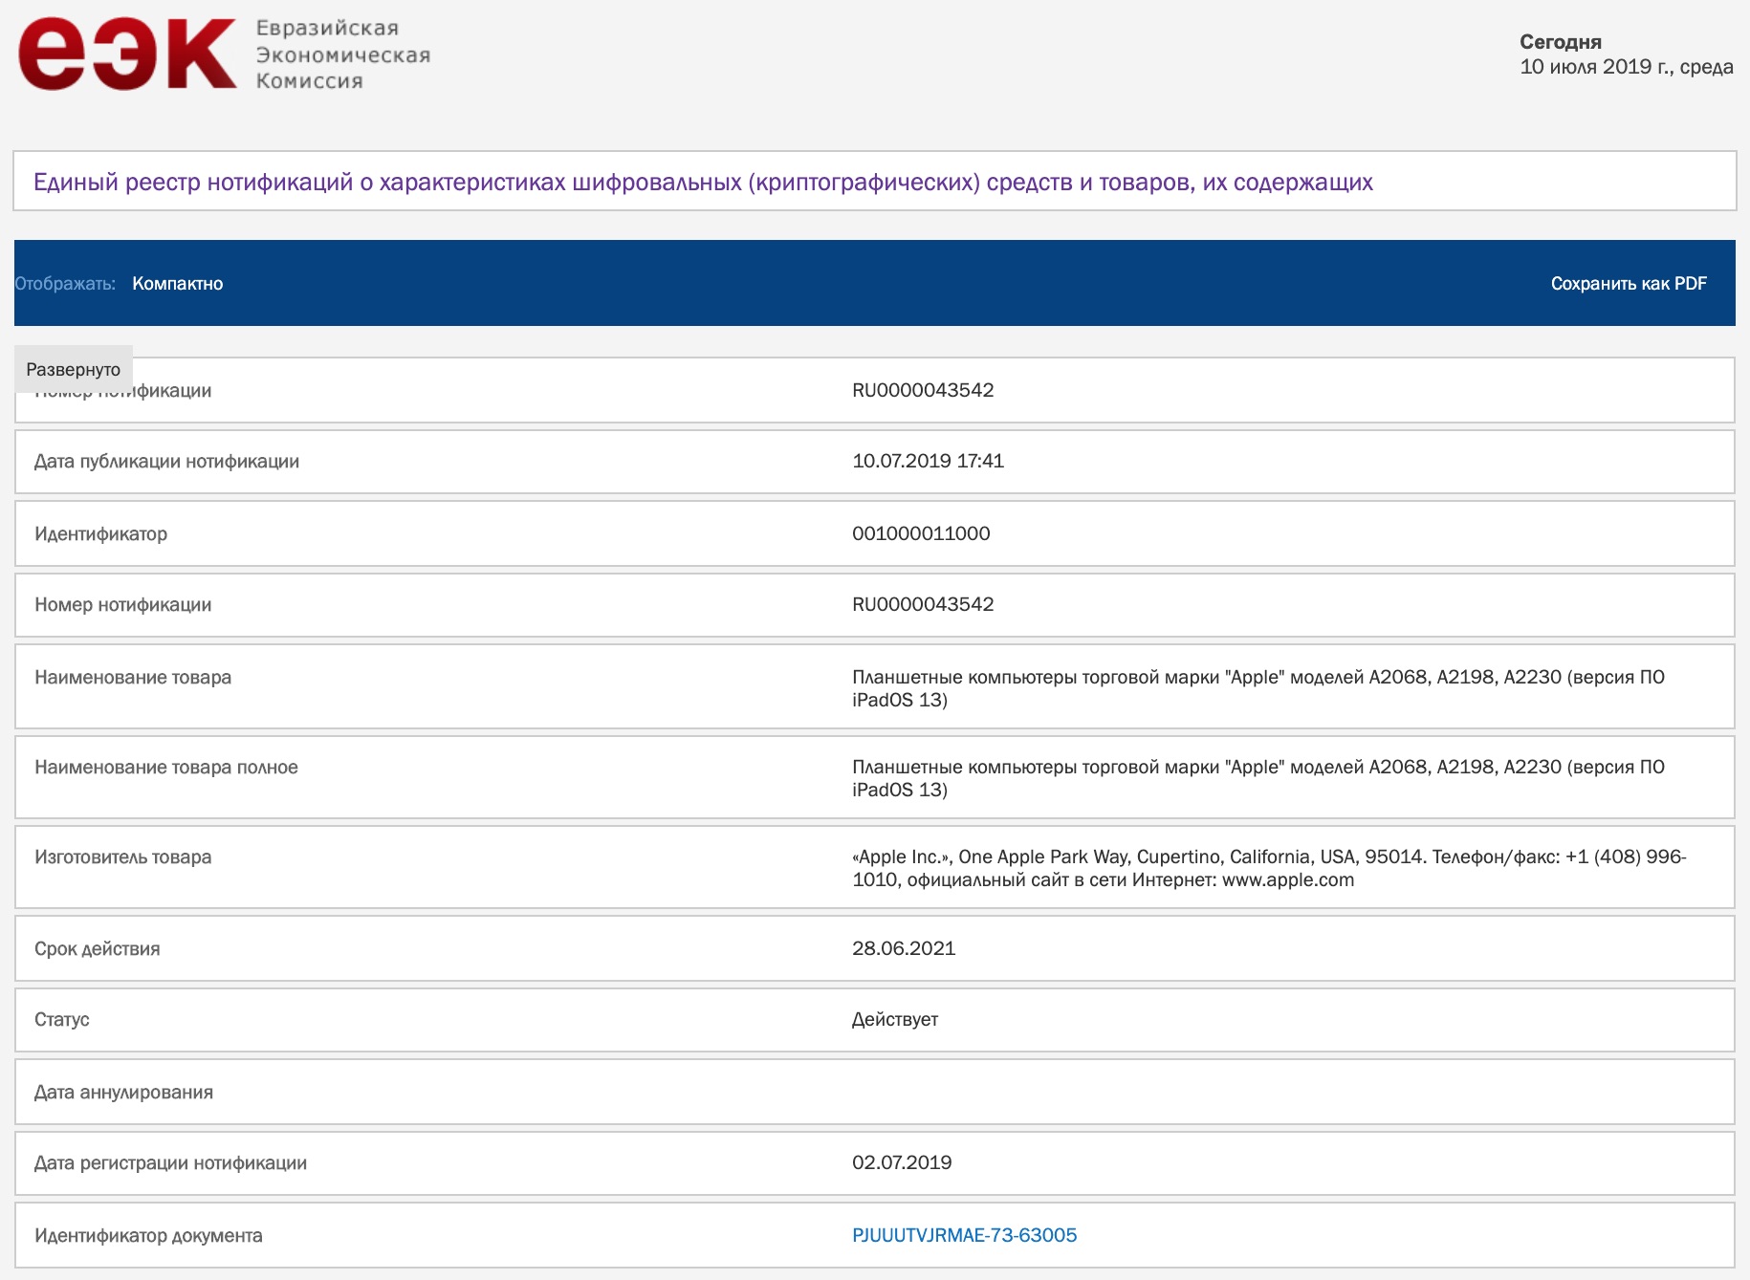Select the expiry date '28.06.2021'
The image size is (1750, 1280).
[904, 948]
